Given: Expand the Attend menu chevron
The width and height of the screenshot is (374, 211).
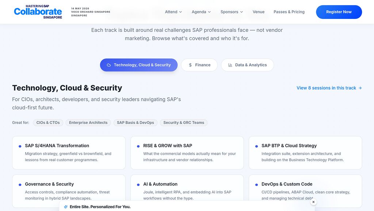Looking at the screenshot, I should (x=180, y=12).
